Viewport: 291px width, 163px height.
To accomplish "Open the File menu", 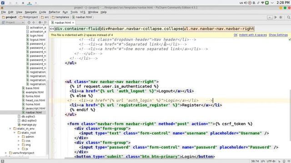I will point(3,12).
